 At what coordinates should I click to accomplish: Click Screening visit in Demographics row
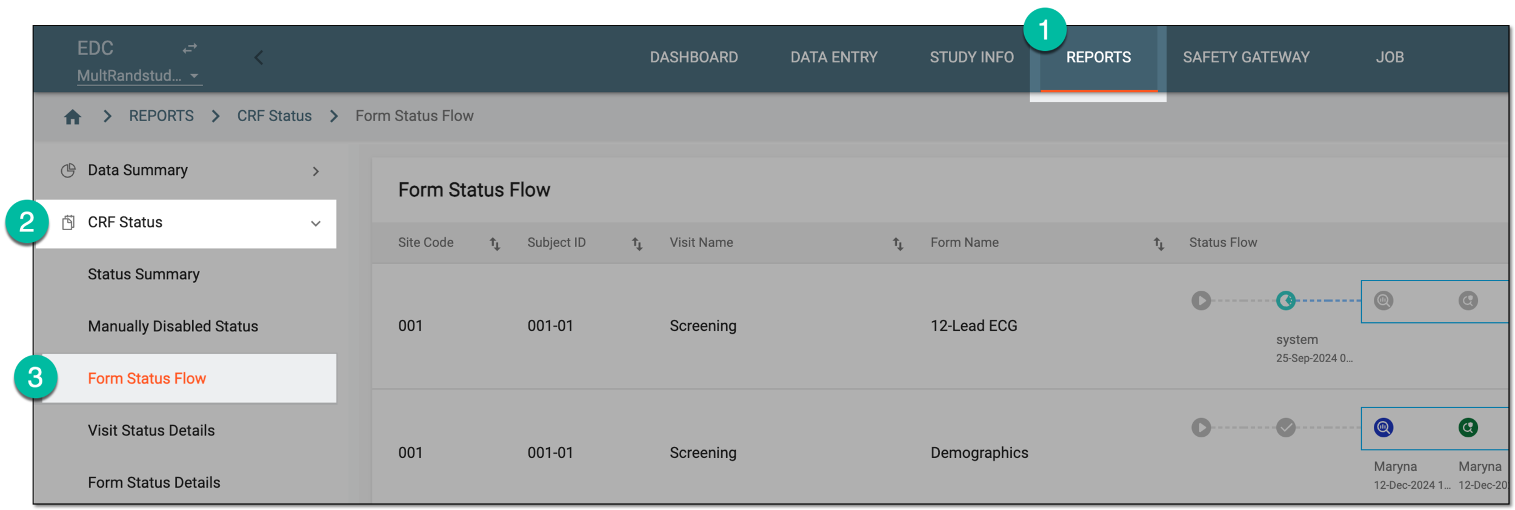pyautogui.click(x=702, y=453)
